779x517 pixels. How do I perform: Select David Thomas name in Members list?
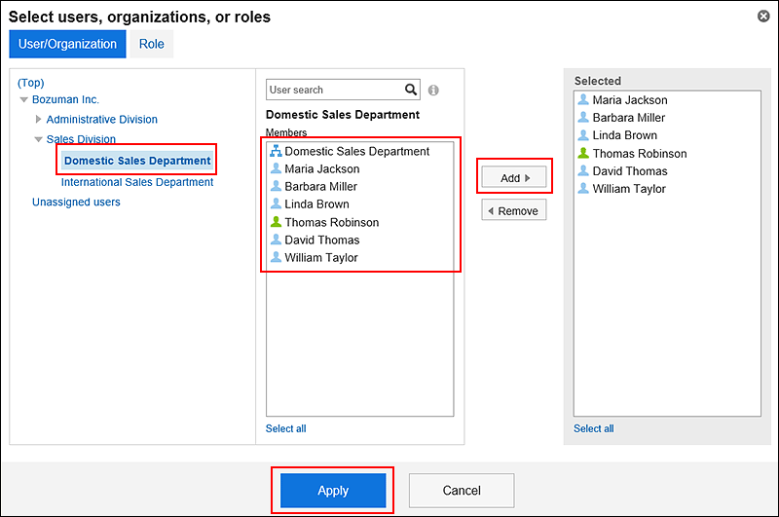coord(322,240)
